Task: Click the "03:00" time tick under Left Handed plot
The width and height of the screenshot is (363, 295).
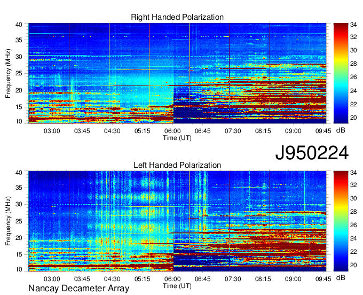Action: (52, 279)
